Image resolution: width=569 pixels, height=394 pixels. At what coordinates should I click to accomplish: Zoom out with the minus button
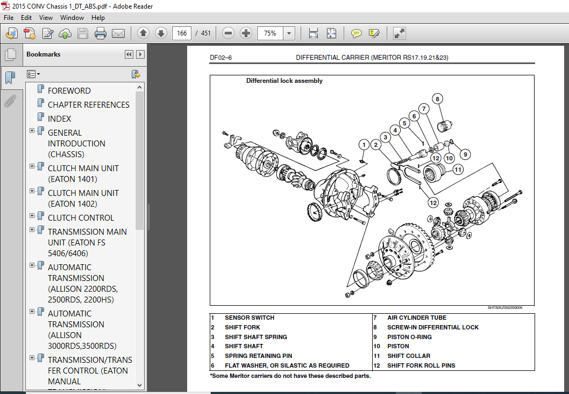(x=228, y=33)
